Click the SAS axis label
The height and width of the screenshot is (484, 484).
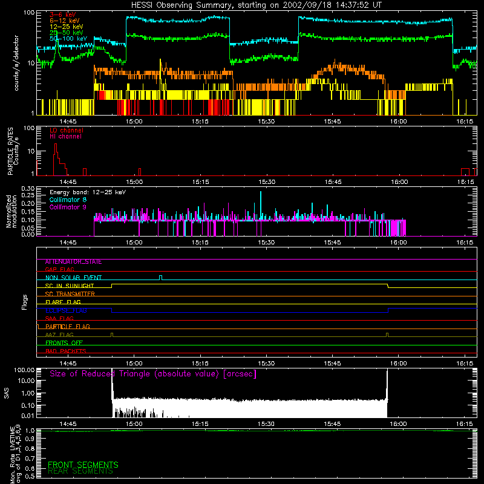pos(7,393)
